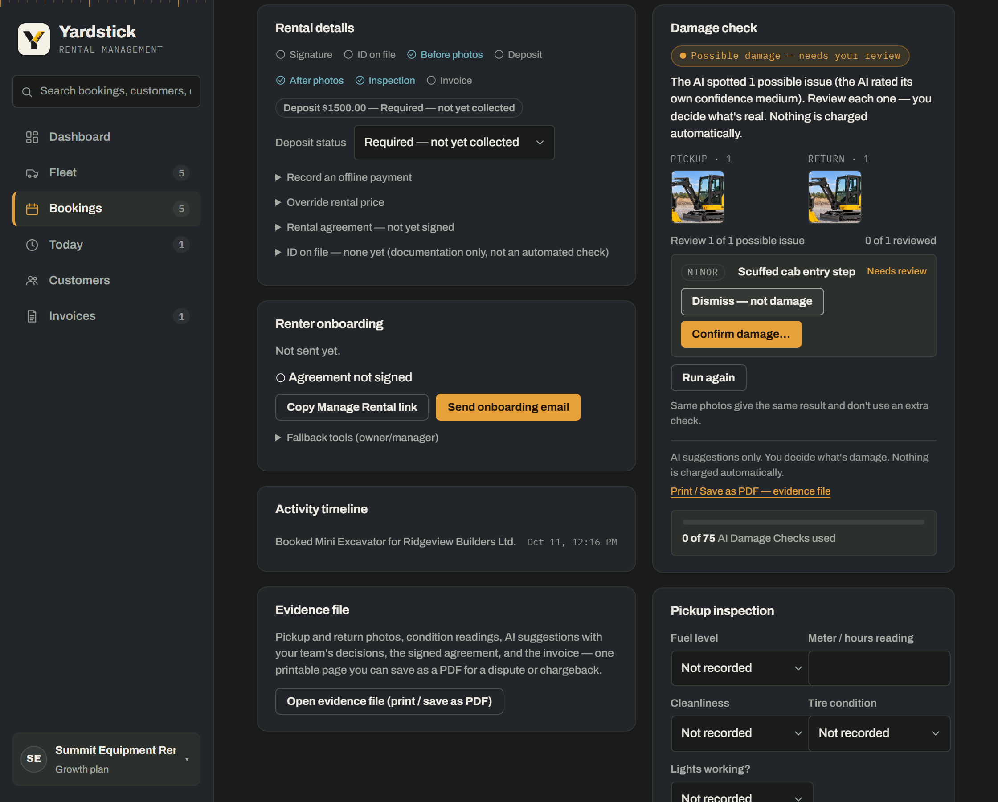Click the SE account avatar
The image size is (998, 802).
click(x=34, y=758)
